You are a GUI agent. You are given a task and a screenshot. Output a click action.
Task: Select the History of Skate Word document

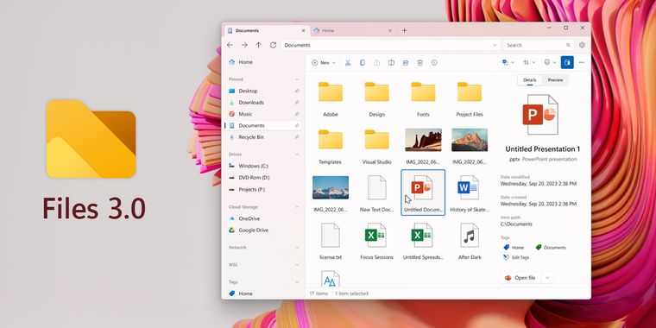click(x=470, y=193)
